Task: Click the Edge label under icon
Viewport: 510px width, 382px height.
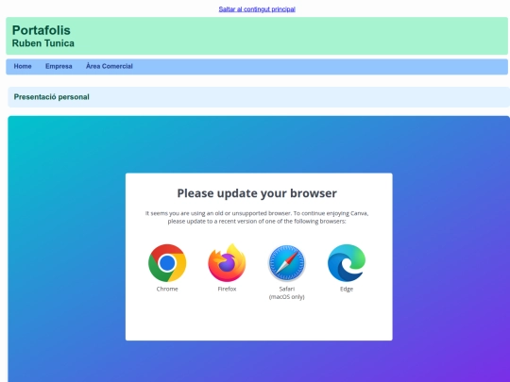Action: click(347, 289)
